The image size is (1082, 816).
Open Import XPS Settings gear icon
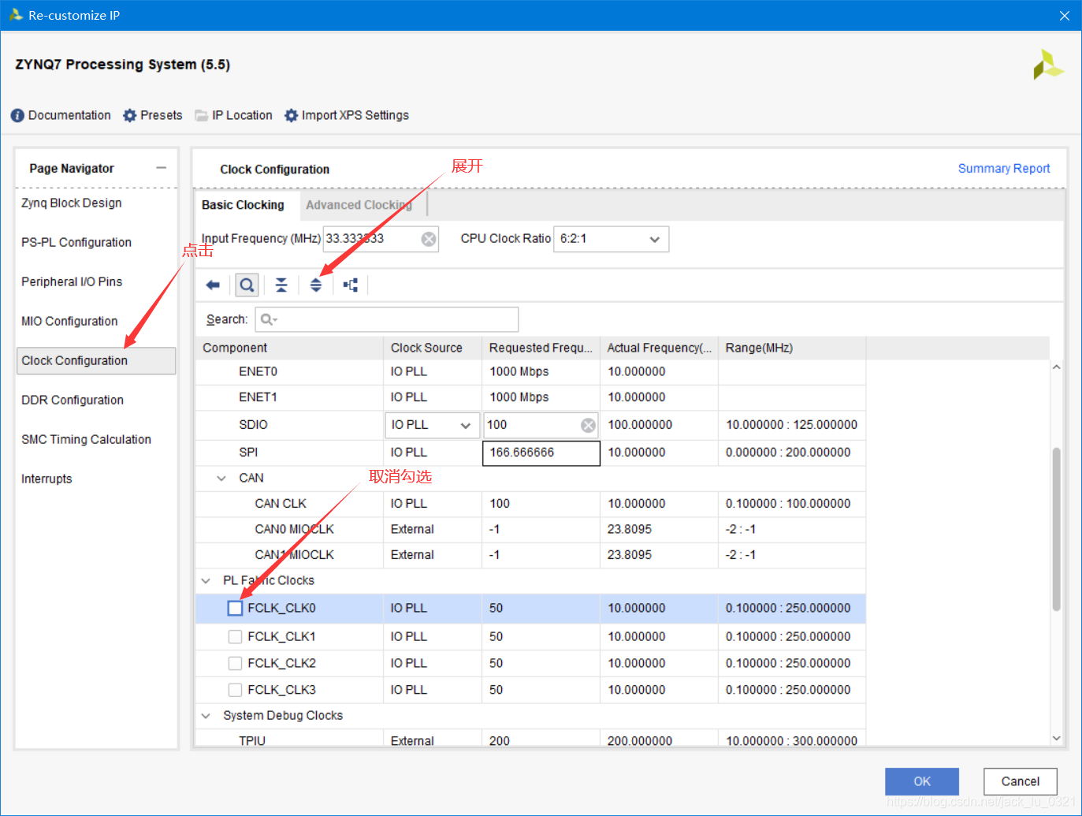point(292,116)
